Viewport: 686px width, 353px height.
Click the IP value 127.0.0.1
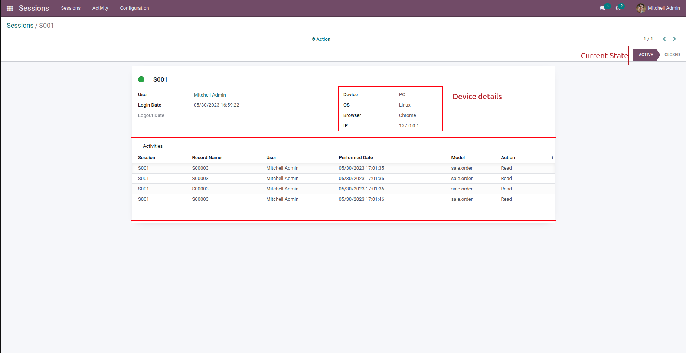tap(409, 126)
